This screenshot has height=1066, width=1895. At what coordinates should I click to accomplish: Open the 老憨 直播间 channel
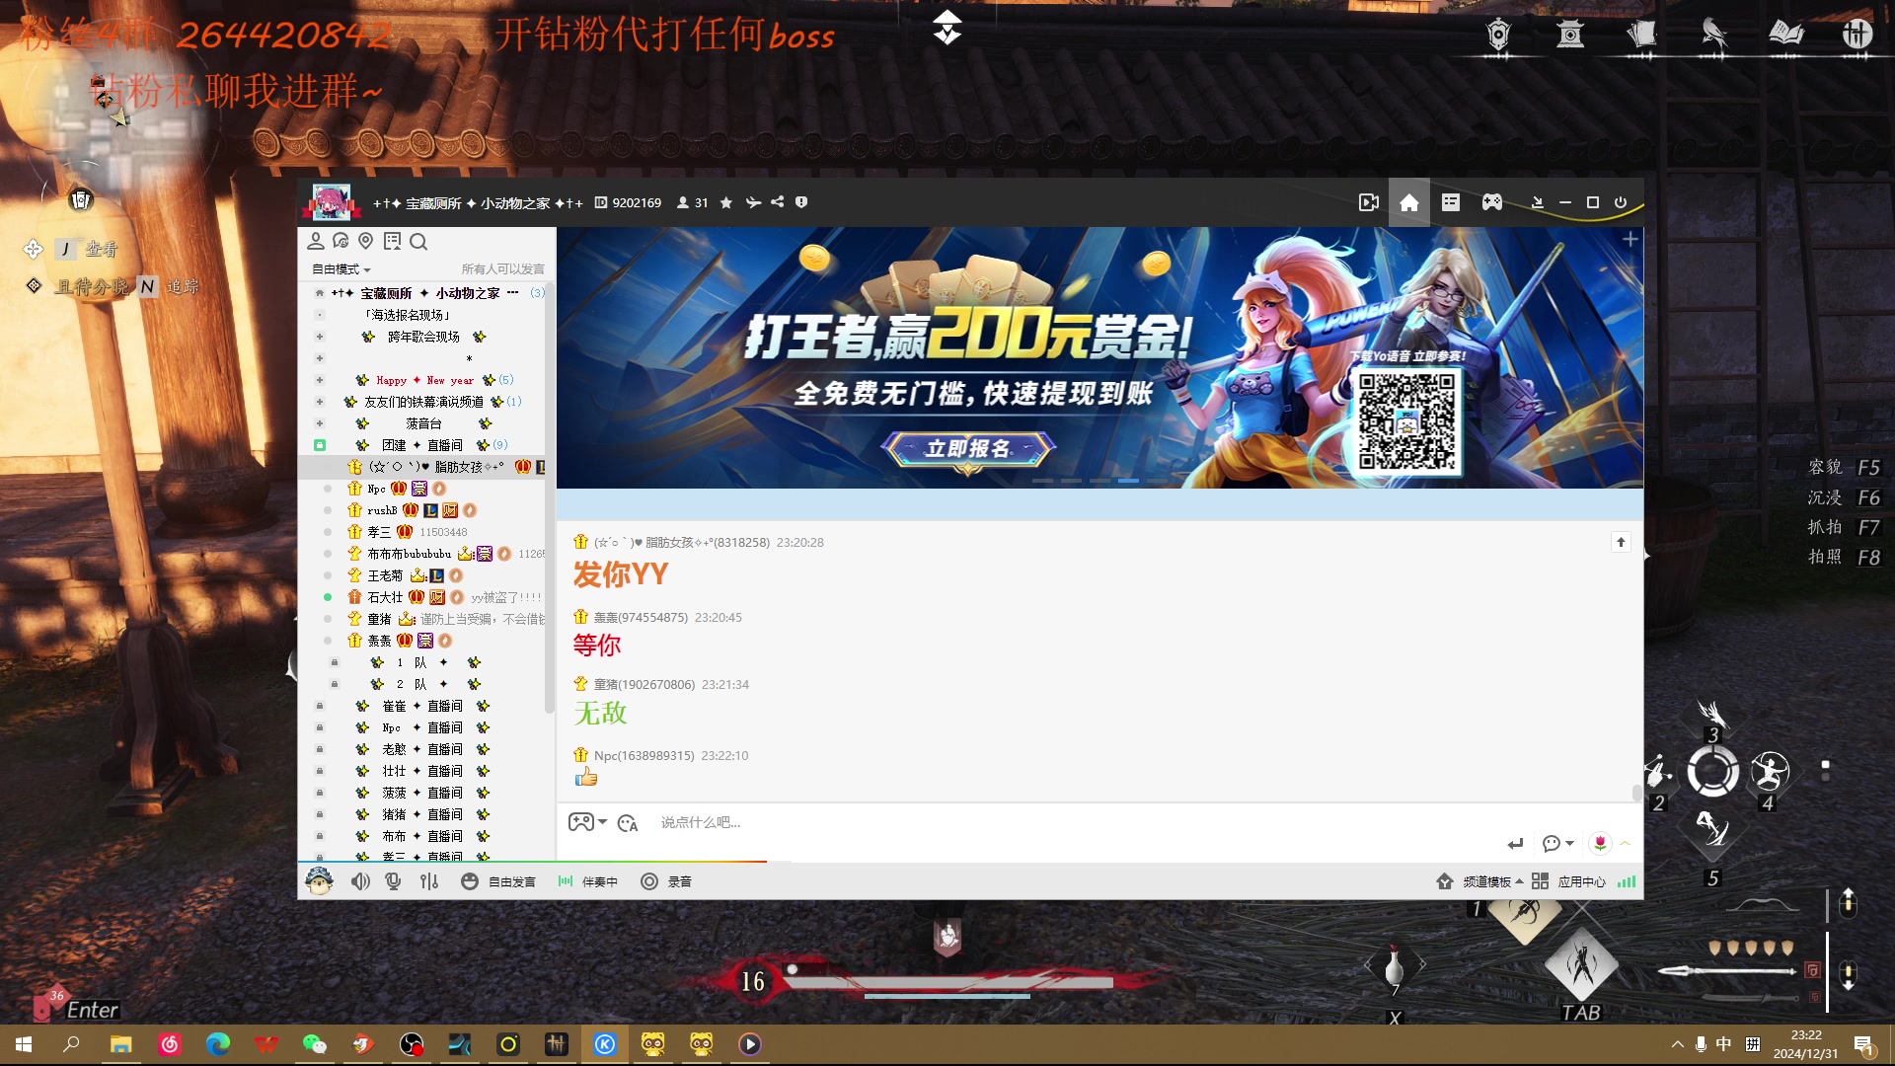(x=422, y=749)
